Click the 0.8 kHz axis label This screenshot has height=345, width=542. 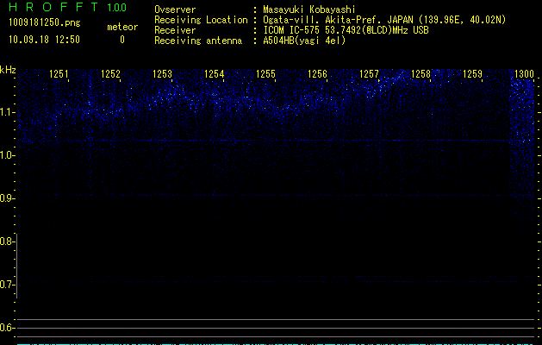coord(7,241)
